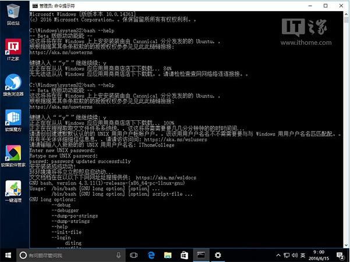
Task: Open File Explorer from the taskbar
Action: pos(167,255)
